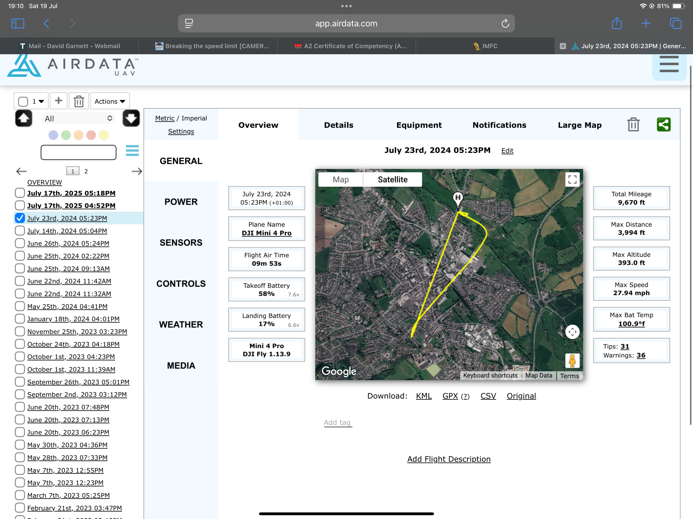Click the black upload arrow icon
The height and width of the screenshot is (519, 693).
24,118
